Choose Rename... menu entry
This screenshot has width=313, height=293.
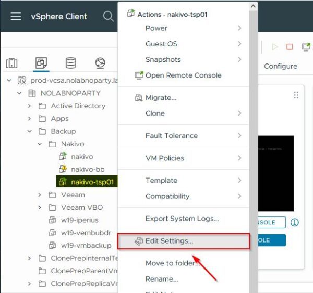click(x=183, y=279)
